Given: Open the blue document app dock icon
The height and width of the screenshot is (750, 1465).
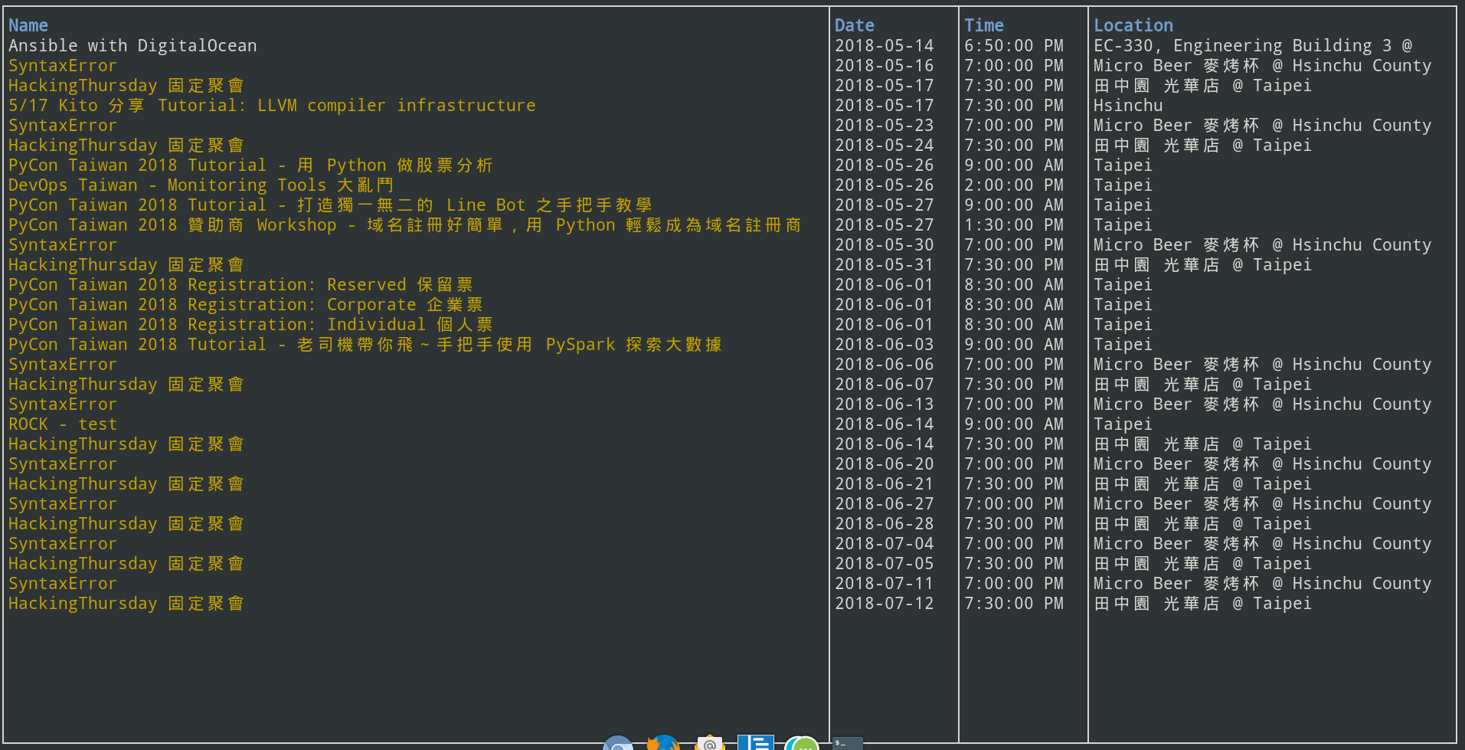Looking at the screenshot, I should (756, 742).
